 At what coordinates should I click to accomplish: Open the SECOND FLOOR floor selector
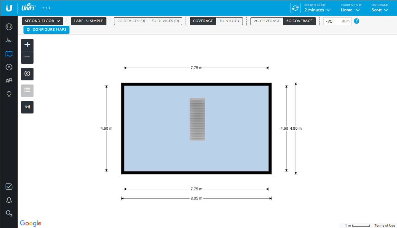point(42,21)
